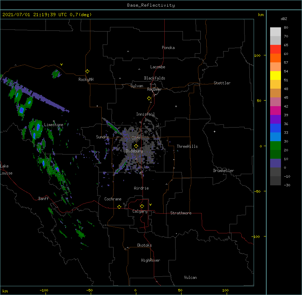Click the white plus marker north of Drumheller
302x295 pixels.
pos(214,131)
